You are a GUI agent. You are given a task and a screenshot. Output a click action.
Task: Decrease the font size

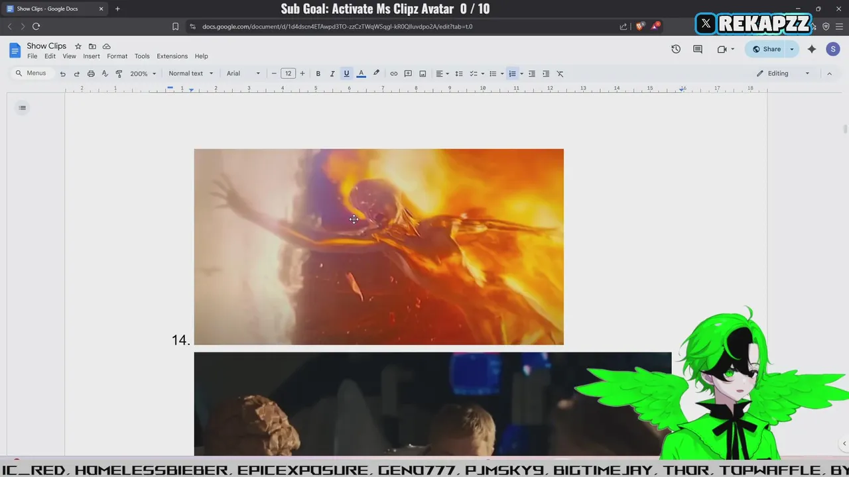(x=274, y=74)
